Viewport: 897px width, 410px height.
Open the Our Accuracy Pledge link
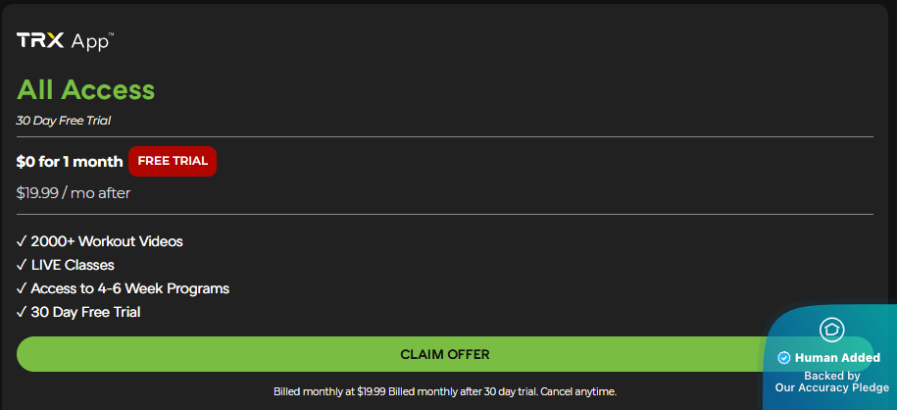831,387
